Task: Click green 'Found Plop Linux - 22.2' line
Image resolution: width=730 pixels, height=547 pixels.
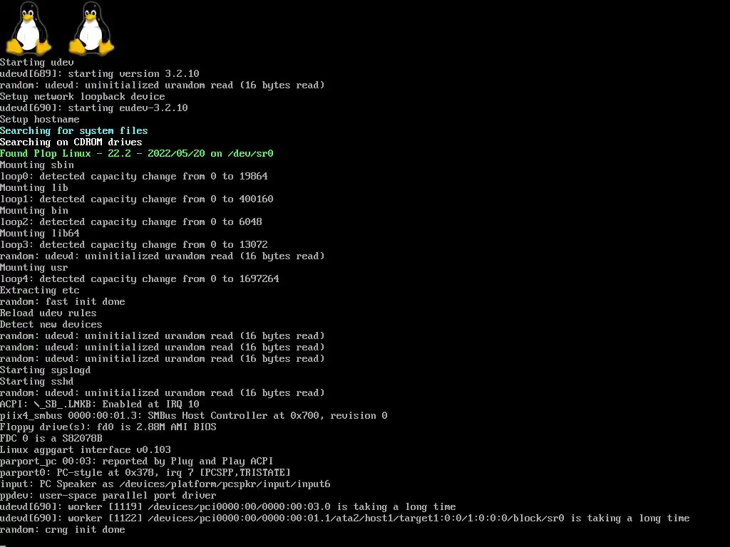Action: (137, 154)
